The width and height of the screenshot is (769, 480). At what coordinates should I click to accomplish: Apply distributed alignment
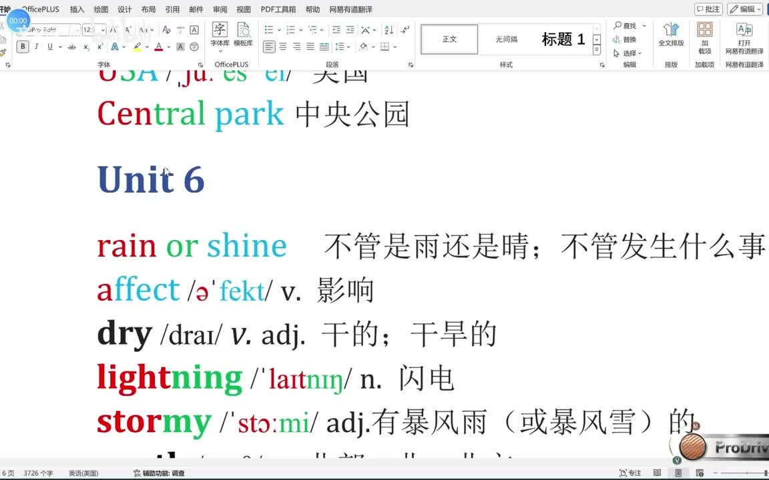coord(324,47)
